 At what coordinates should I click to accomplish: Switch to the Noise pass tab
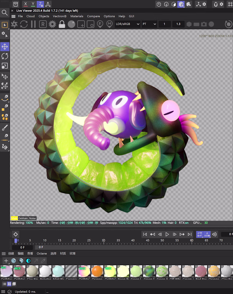pos(32,218)
